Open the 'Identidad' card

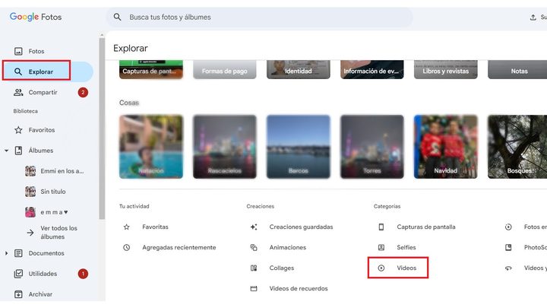point(299,69)
